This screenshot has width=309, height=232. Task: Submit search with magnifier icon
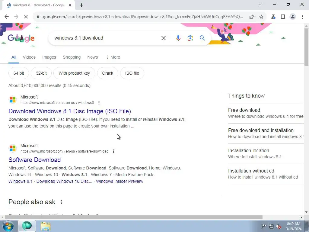(x=202, y=38)
